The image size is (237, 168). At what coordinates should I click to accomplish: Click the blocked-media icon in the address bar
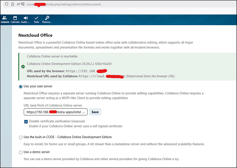click(23, 4)
